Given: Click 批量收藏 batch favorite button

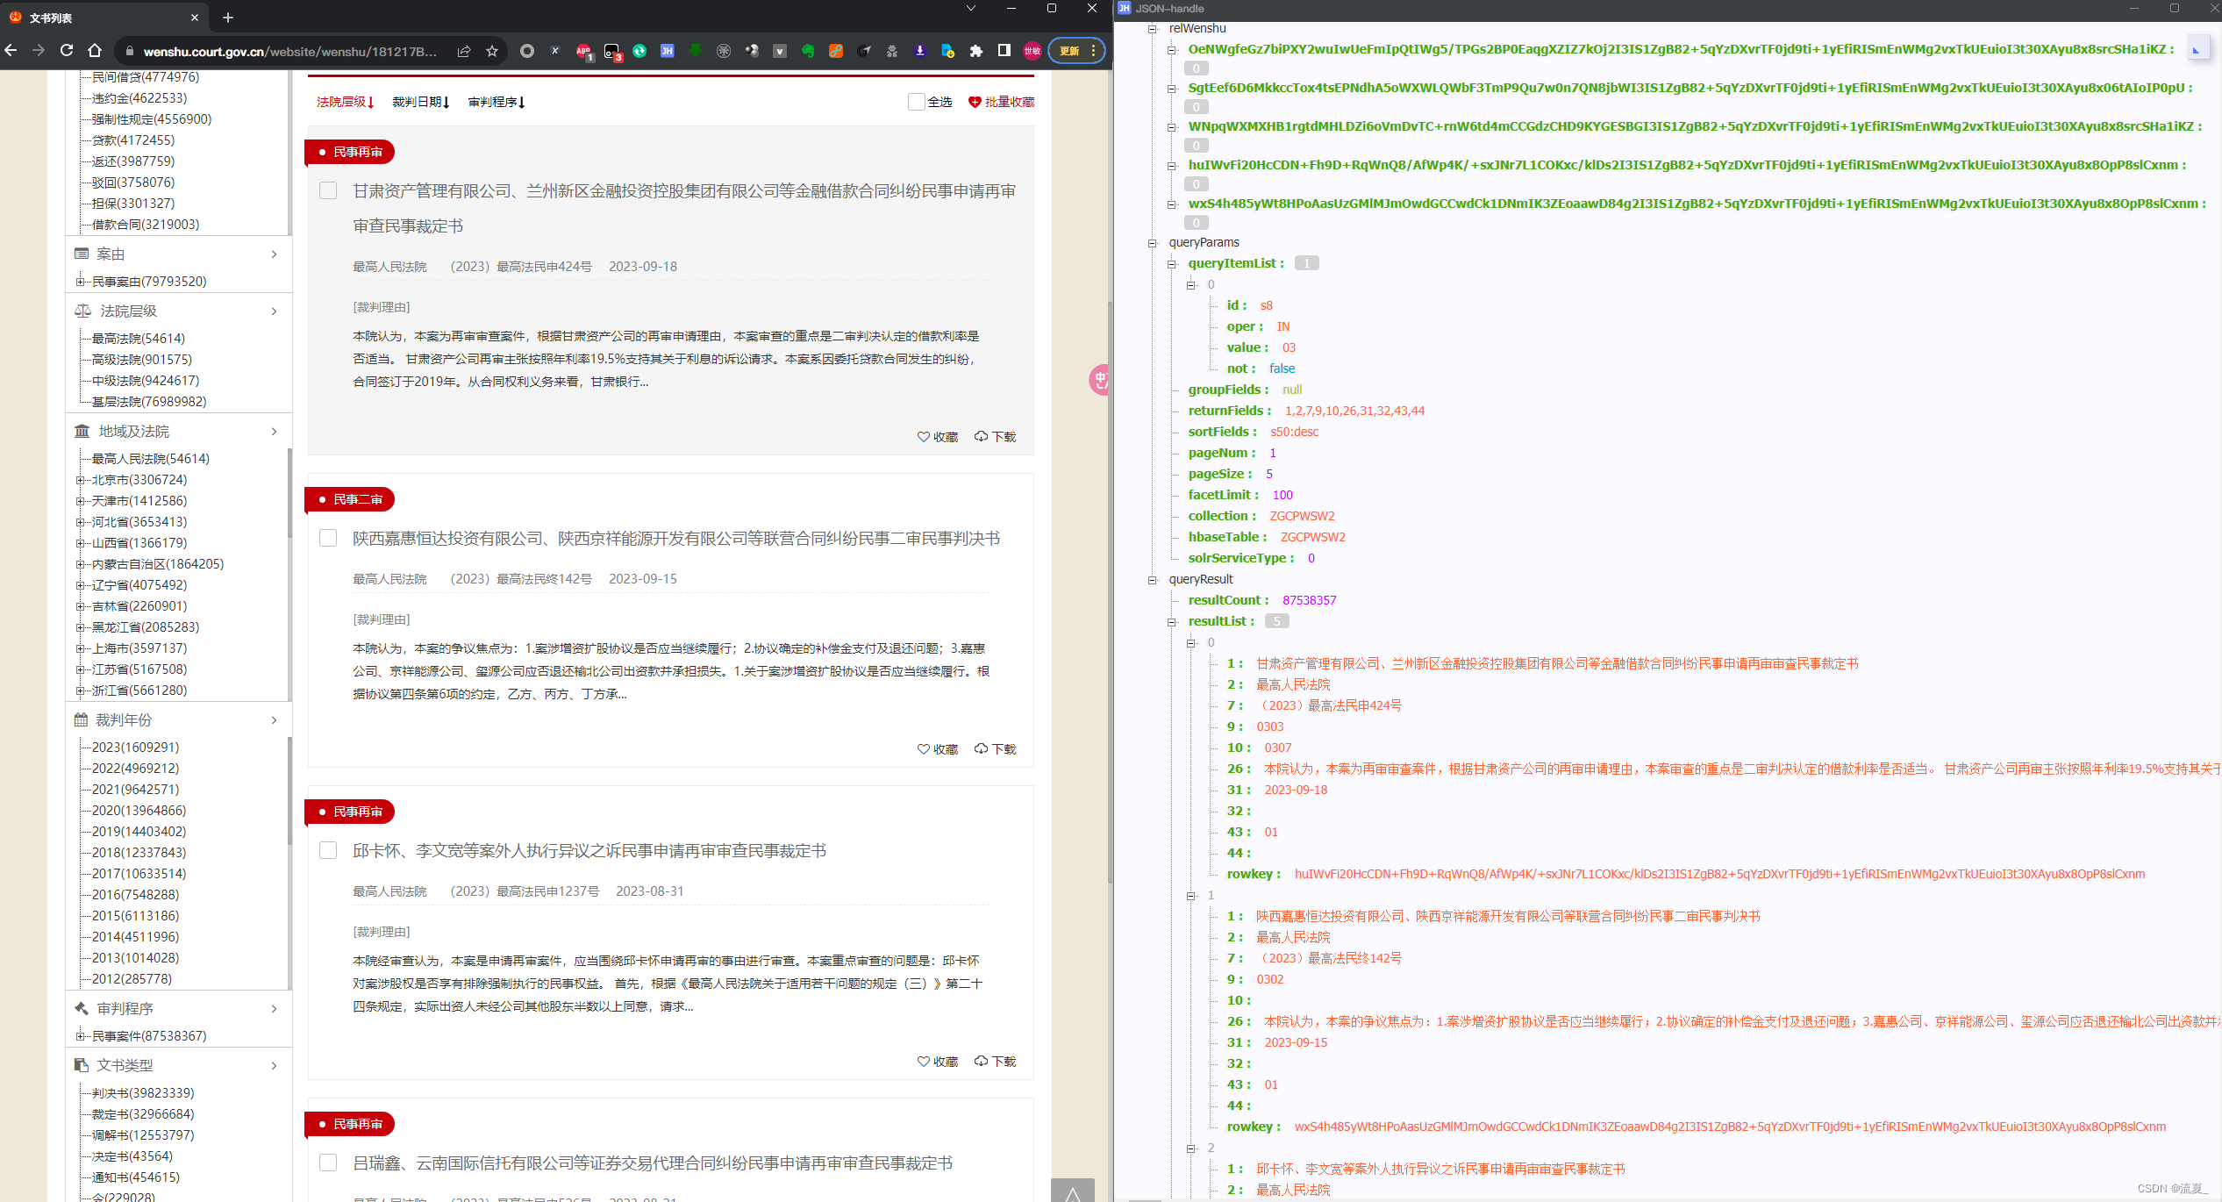Looking at the screenshot, I should pyautogui.click(x=1001, y=102).
